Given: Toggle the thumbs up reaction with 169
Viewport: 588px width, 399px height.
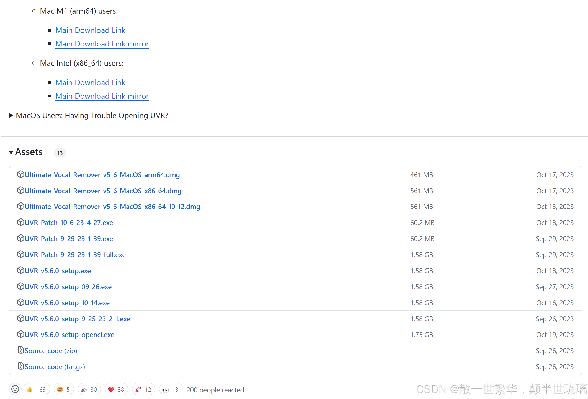Looking at the screenshot, I should 37,389.
